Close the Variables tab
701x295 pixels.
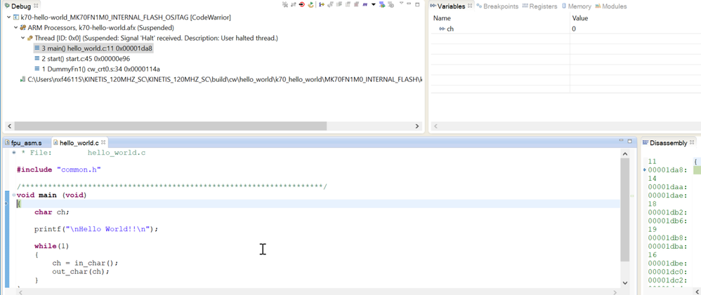(470, 6)
